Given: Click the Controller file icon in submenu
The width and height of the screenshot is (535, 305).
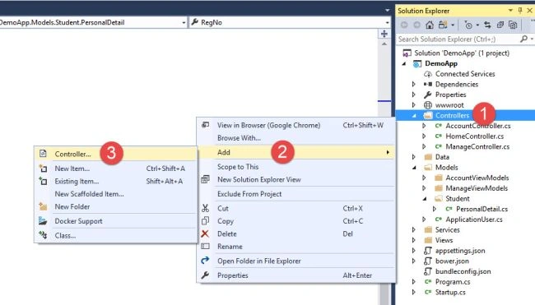Looking at the screenshot, I should coord(43,154).
